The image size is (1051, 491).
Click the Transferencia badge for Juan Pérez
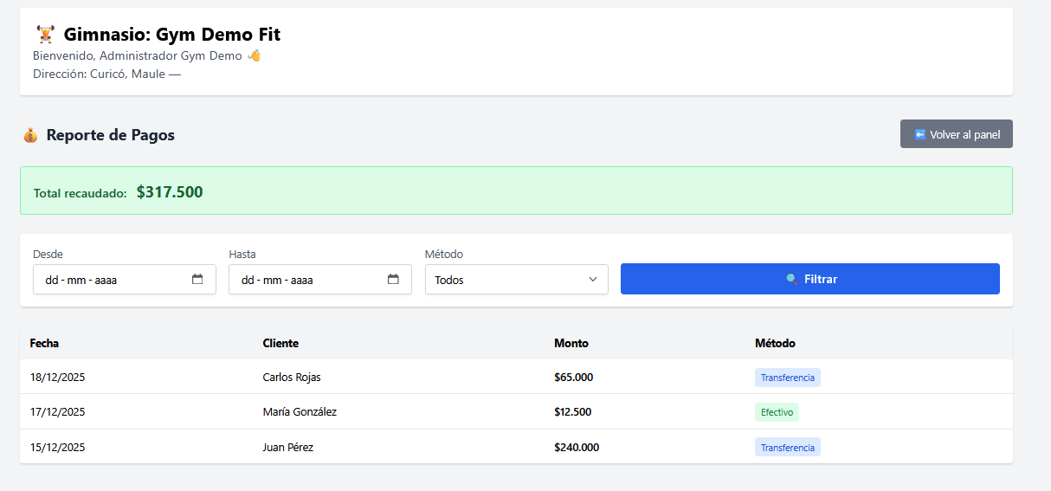click(x=787, y=448)
